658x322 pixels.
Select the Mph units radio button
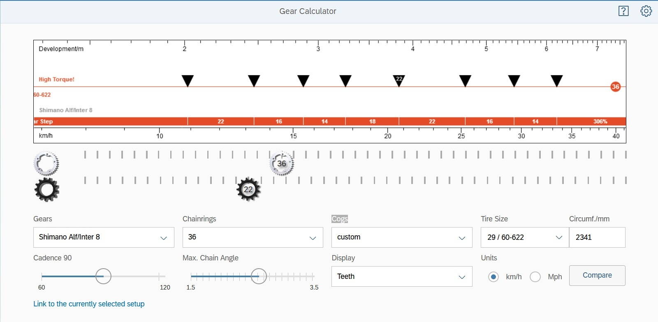click(x=535, y=277)
